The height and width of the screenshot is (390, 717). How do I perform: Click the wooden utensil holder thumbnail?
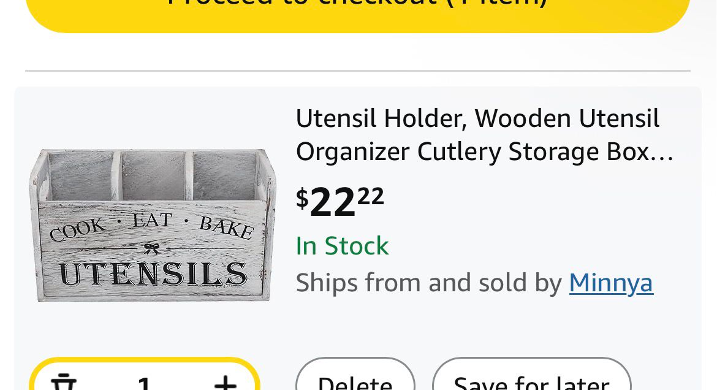[153, 225]
